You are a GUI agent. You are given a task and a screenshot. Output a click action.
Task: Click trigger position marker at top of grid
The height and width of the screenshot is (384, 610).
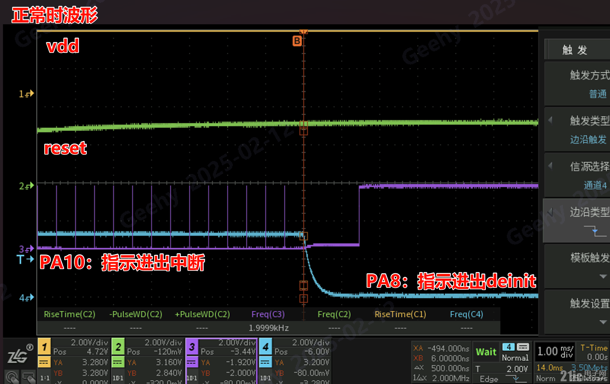(303, 32)
